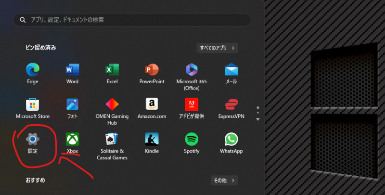
Task: Launch Microsoft Store icon
Action: [33, 104]
